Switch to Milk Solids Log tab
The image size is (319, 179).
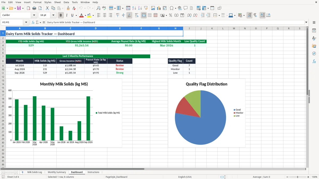(35, 172)
